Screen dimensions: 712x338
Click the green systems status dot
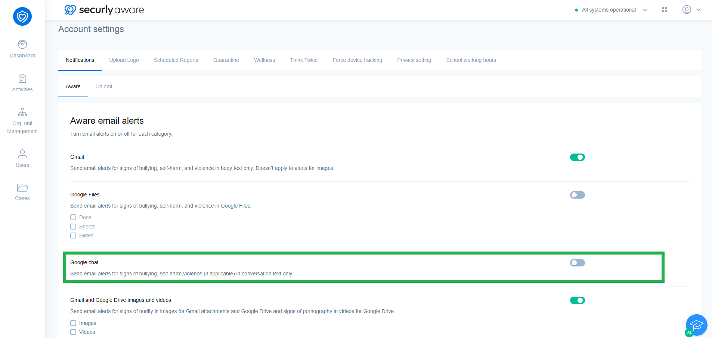576,10
